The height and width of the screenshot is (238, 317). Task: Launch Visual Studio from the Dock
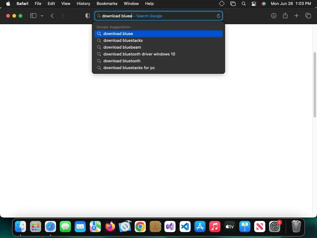click(x=170, y=227)
